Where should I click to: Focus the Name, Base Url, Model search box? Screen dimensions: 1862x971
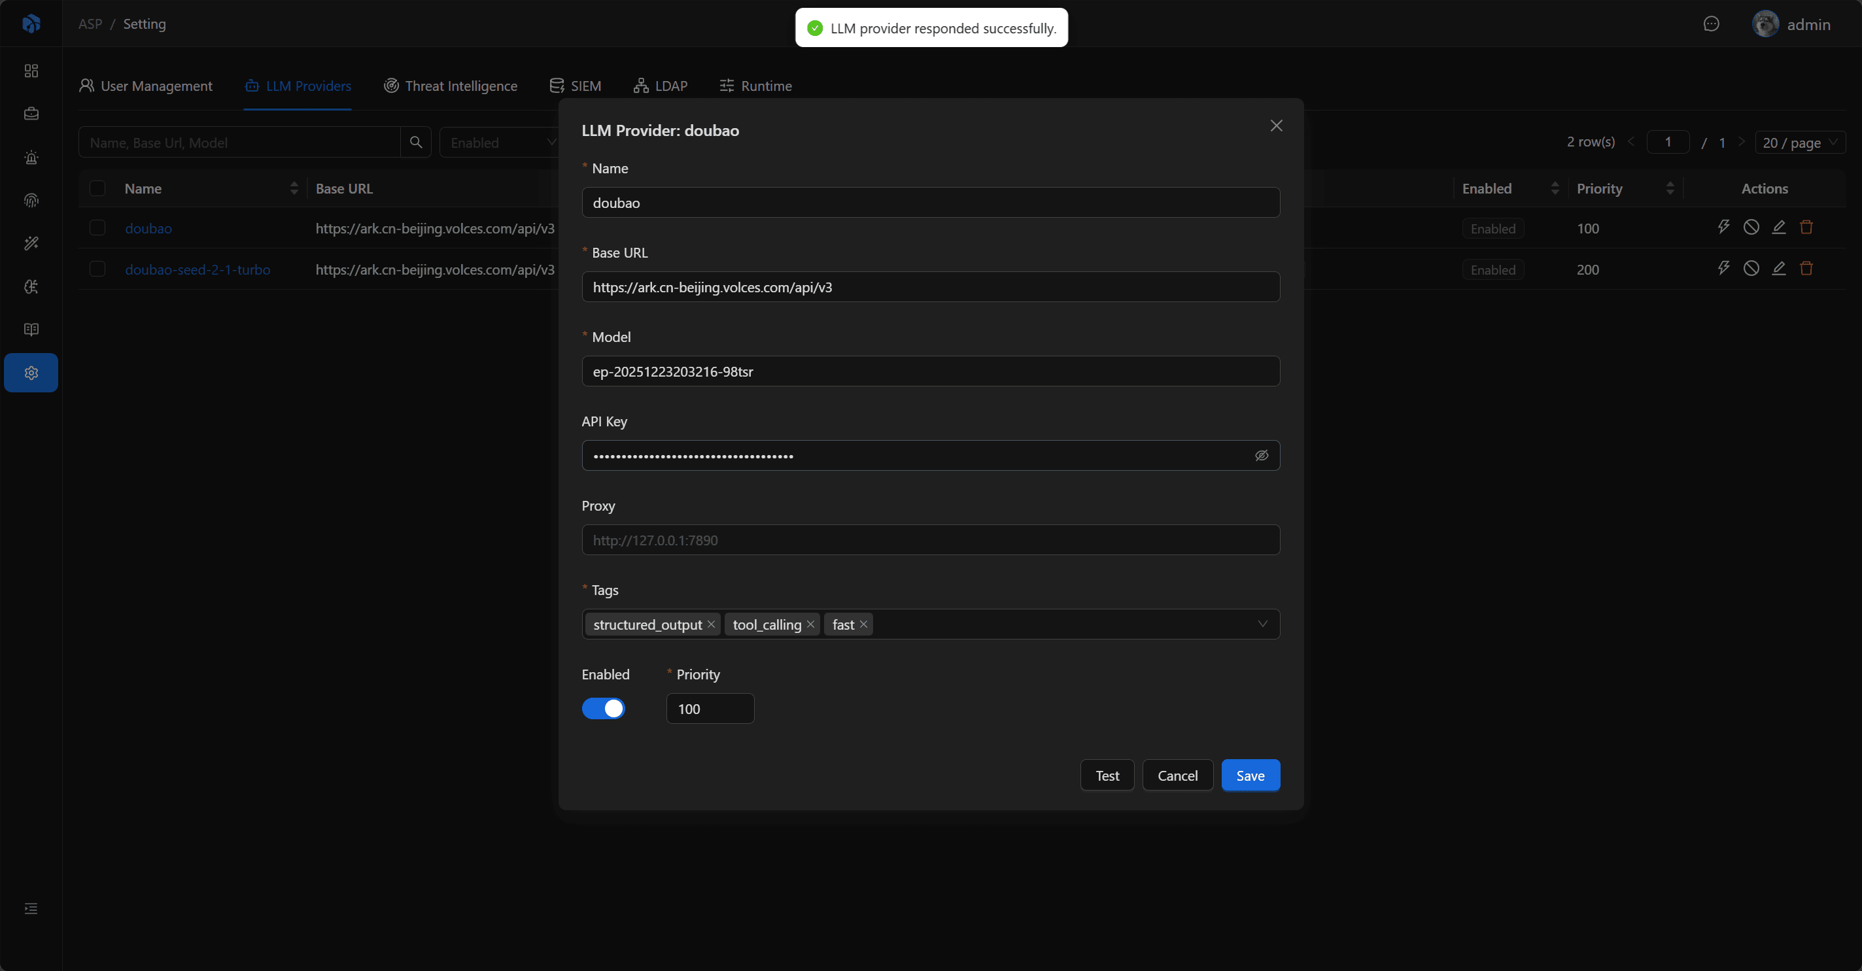point(239,143)
